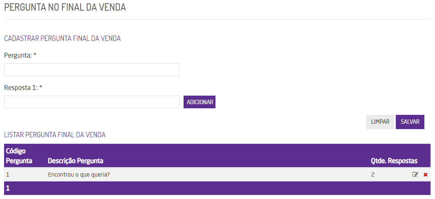Sort by the Código Pergunta column header

[x=19, y=156]
